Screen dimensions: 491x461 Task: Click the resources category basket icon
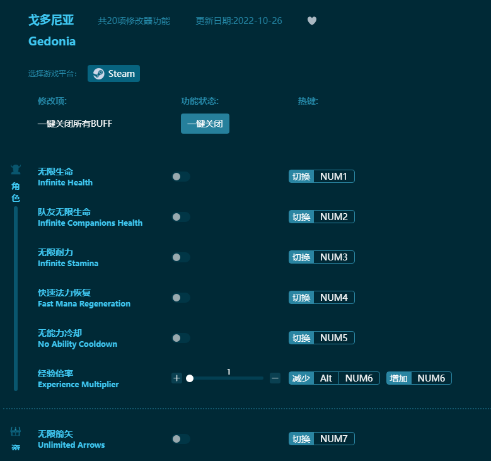[16, 431]
